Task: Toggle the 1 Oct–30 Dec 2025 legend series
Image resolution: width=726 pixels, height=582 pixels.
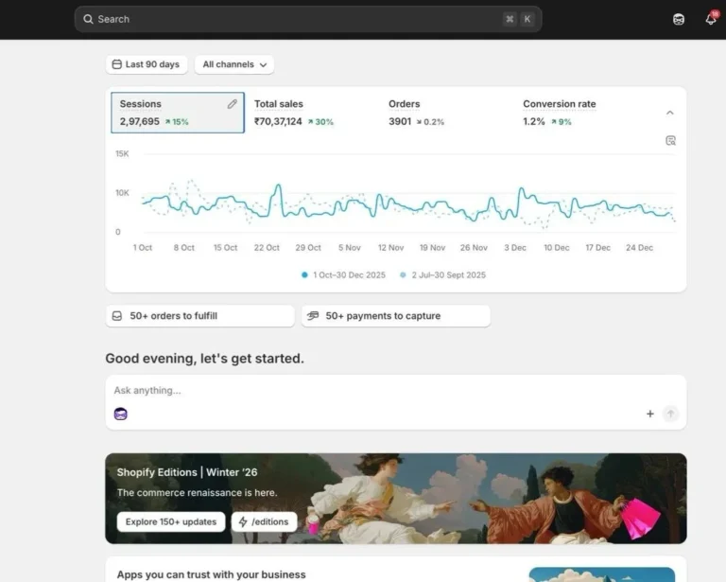Action: click(347, 274)
